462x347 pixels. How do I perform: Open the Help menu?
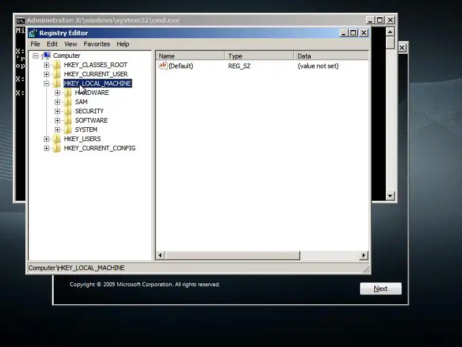point(123,44)
